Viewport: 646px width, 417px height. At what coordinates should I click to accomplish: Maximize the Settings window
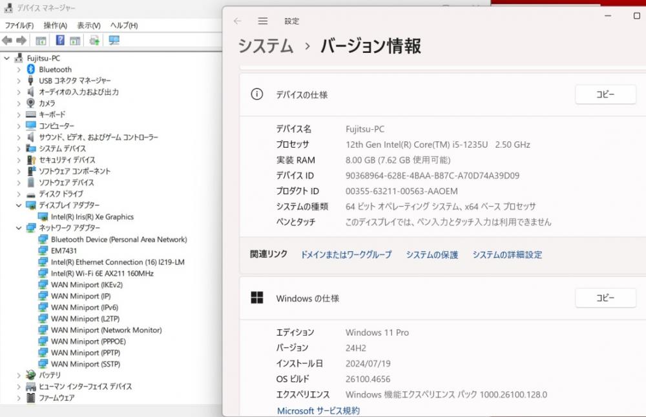(636, 15)
